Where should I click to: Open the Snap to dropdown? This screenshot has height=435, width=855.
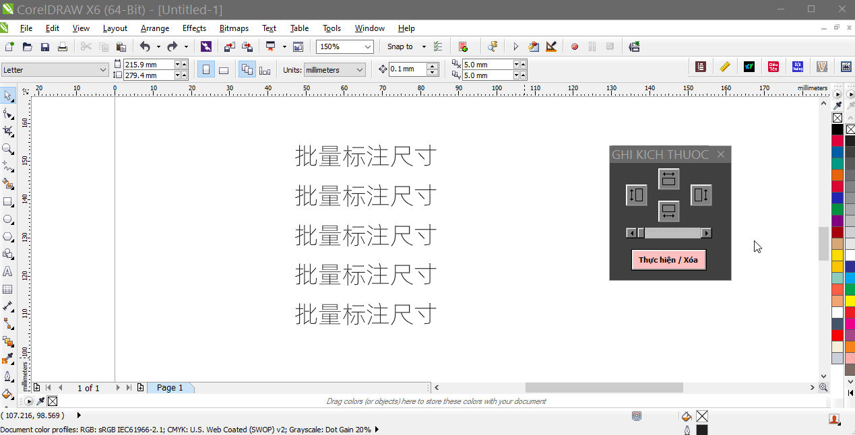coord(424,46)
